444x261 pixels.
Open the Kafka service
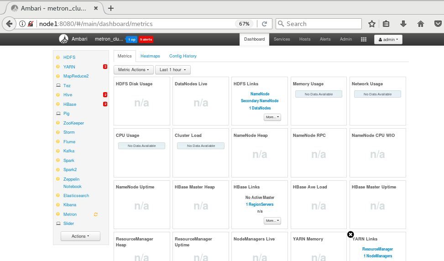point(69,151)
